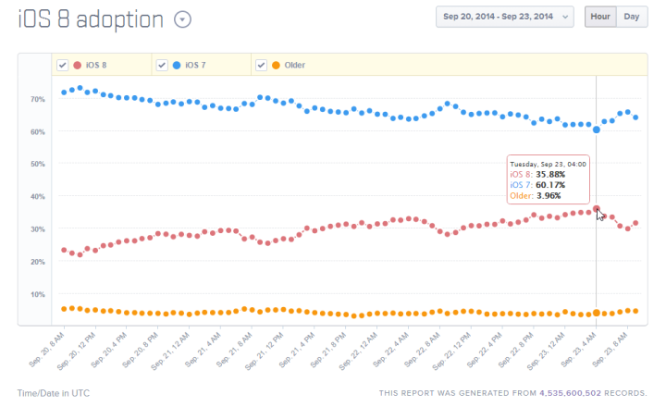Image resolution: width=666 pixels, height=407 pixels.
Task: Switch to Hour view
Action: click(x=600, y=17)
